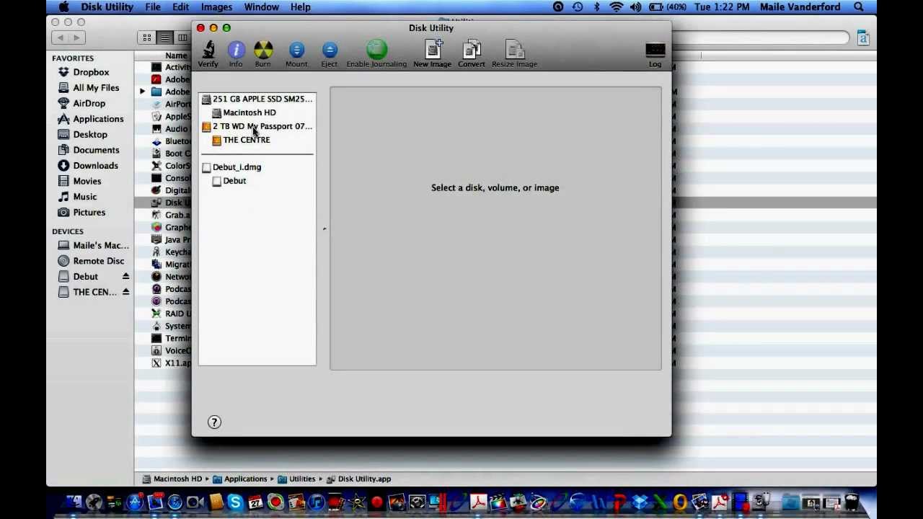The width and height of the screenshot is (923, 519).
Task: Open Pictures in Finder sidebar
Action: pos(81,213)
